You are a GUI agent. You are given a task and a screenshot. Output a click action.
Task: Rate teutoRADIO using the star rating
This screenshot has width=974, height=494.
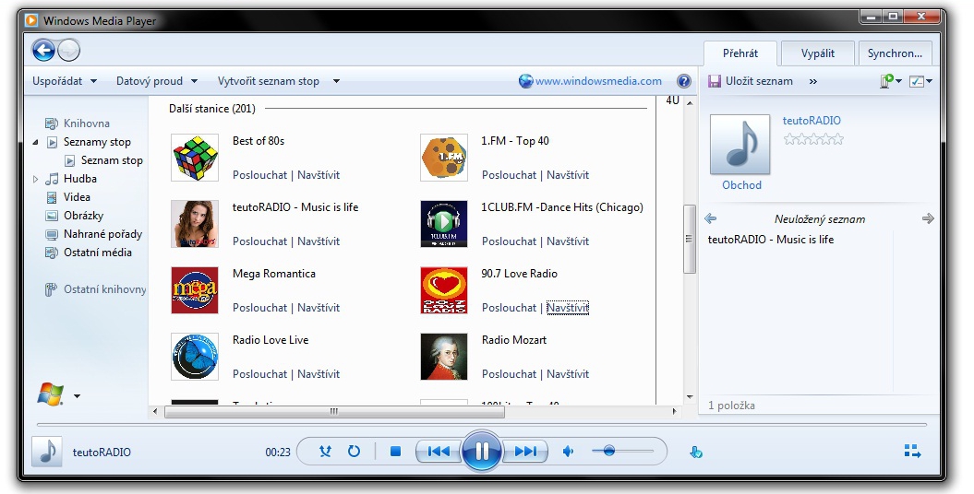click(813, 139)
